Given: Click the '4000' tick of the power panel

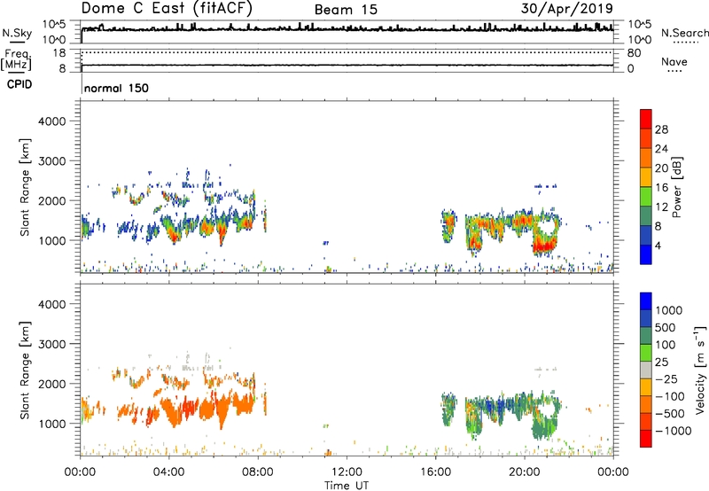Looking at the screenshot, I should coord(52,121).
